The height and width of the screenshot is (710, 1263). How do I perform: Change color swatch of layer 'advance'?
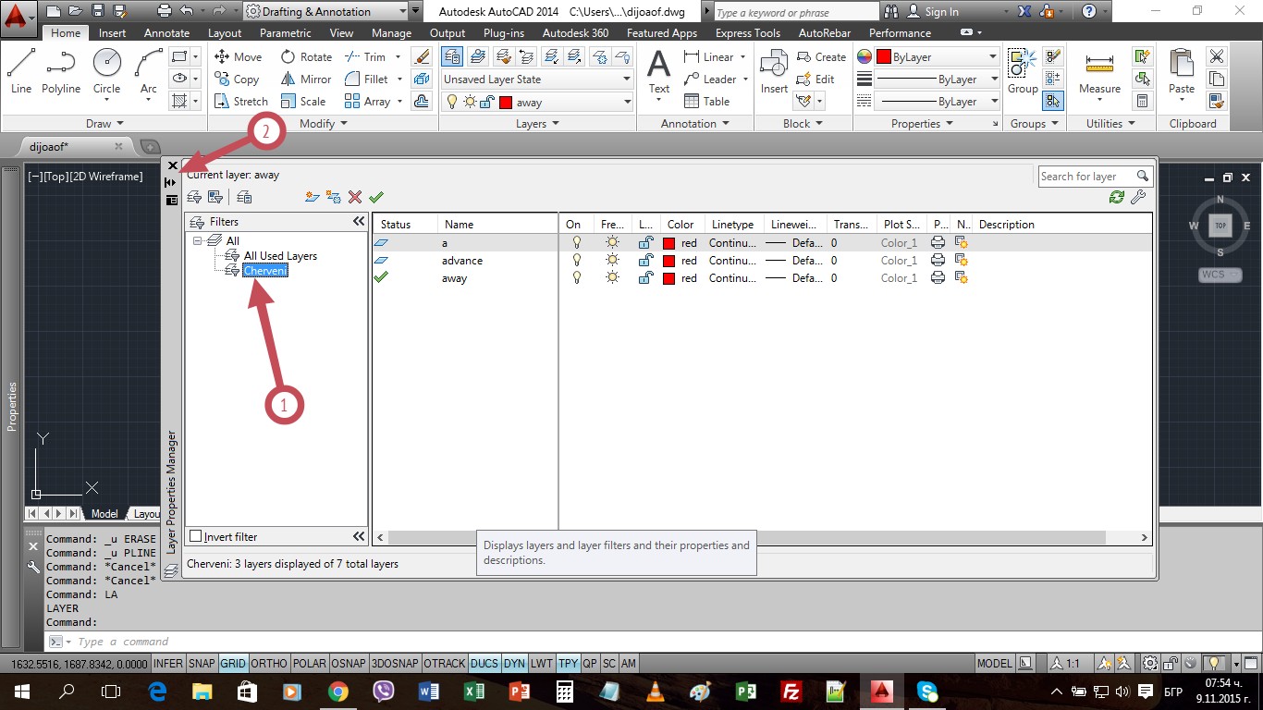click(669, 261)
